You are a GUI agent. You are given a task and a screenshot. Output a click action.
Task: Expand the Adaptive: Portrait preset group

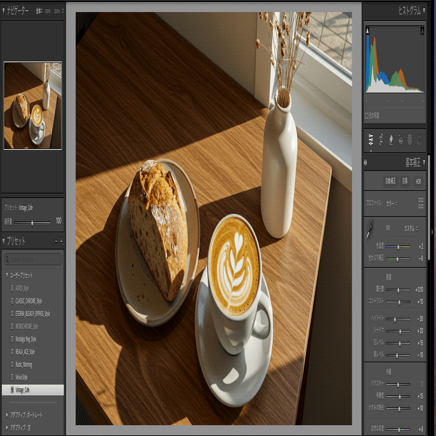coord(7,415)
